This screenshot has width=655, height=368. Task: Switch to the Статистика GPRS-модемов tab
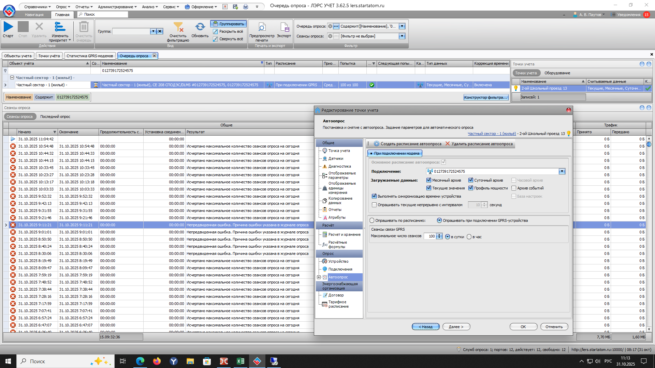point(90,56)
